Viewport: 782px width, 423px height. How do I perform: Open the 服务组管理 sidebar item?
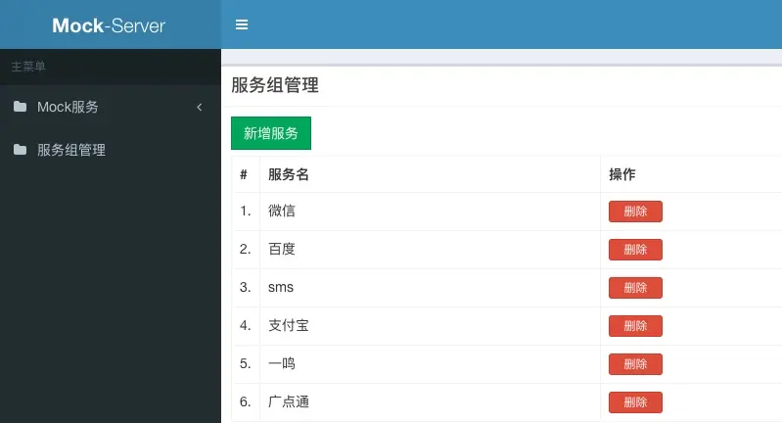[111, 150]
